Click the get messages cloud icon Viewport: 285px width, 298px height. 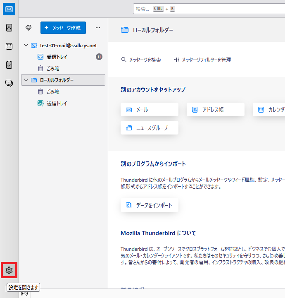point(28,28)
